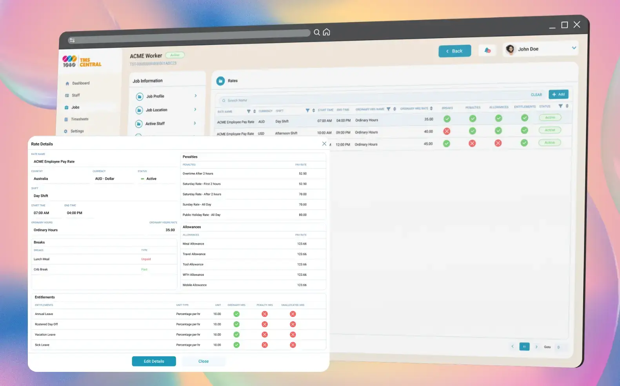The image size is (620, 386).
Task: Toggle Unallocated Hrs cross for Sick Leave
Action: point(293,345)
